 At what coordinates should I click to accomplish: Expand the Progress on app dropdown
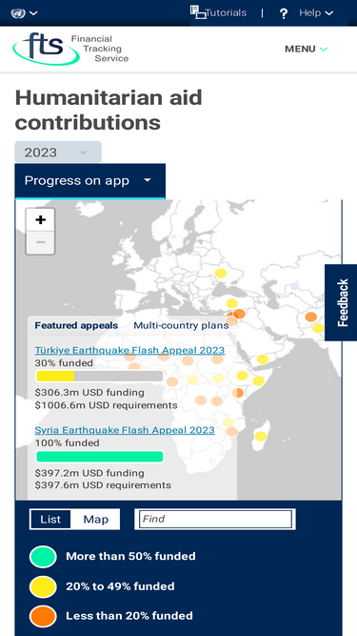pos(89,181)
